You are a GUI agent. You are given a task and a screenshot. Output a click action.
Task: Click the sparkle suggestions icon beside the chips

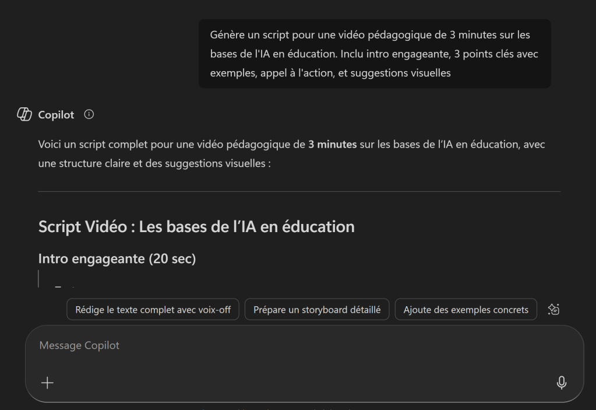553,309
